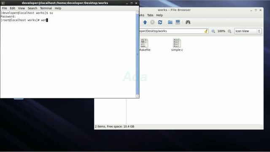The image size is (270, 152).
Task: Close the File Browser window
Action: click(261, 10)
